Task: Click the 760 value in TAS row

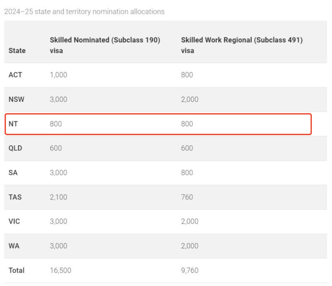Action: point(187,197)
